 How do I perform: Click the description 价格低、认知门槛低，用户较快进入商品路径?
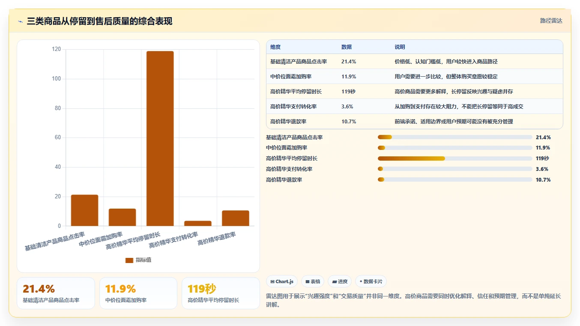click(x=446, y=62)
